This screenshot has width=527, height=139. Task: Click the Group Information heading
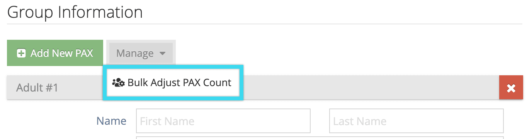(75, 12)
